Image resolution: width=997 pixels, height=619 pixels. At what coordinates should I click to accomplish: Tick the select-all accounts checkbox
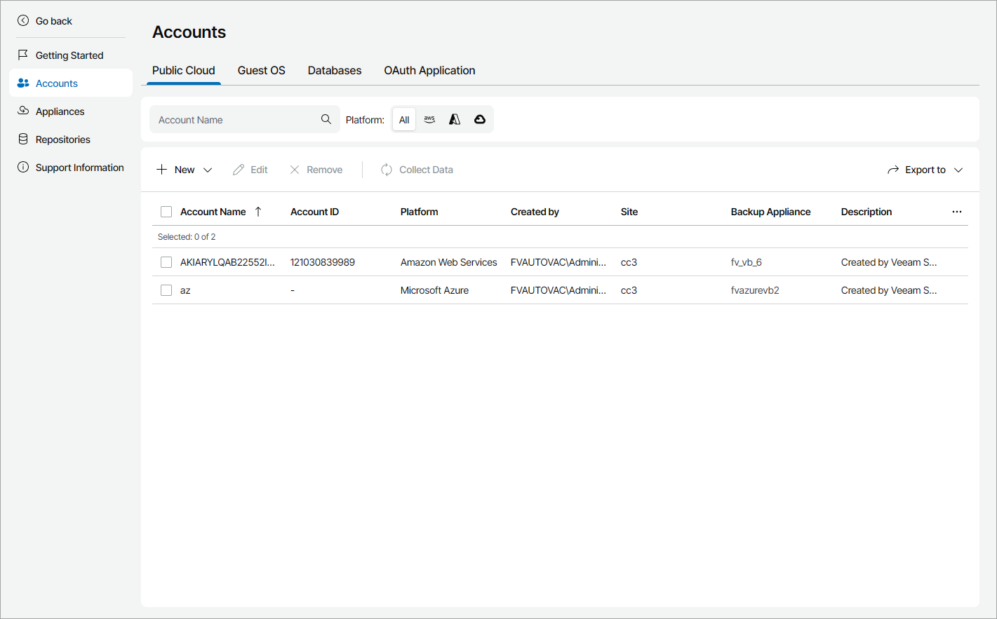(166, 212)
